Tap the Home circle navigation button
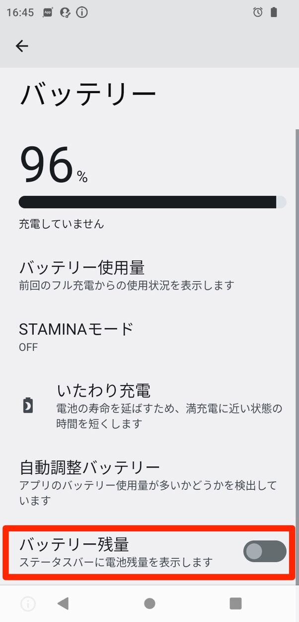Screen dimensions: 299x622 tap(149, 604)
